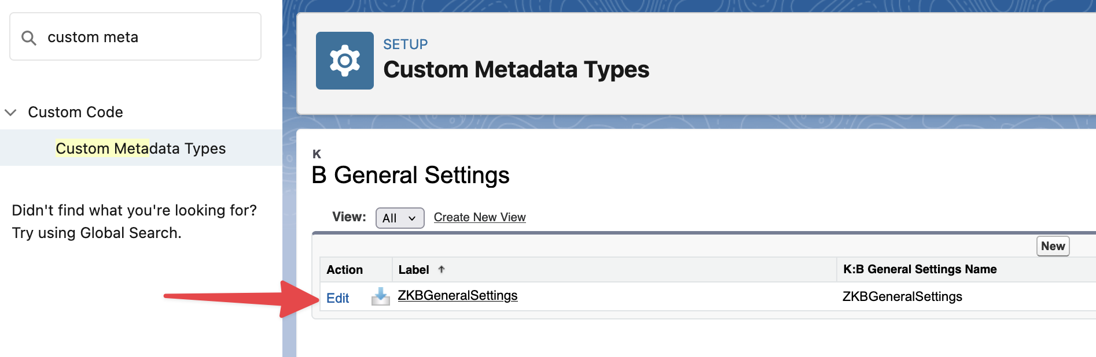Screen dimensions: 1096x357
Task: Collapse the Custom Code chevron
Action: pos(11,112)
